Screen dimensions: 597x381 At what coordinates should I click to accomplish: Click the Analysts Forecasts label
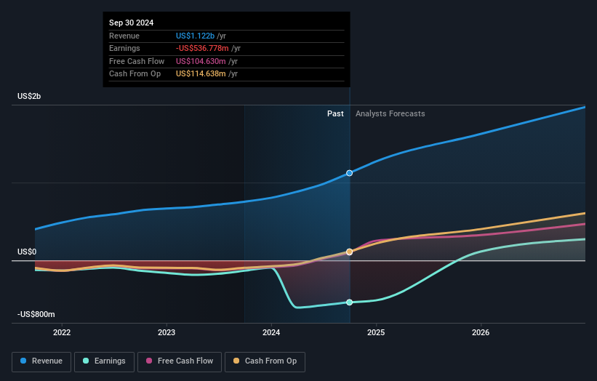pos(390,113)
